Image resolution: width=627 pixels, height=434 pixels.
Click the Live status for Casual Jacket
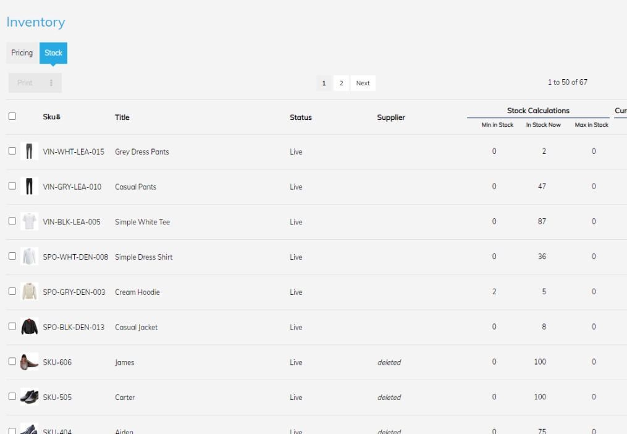tap(296, 327)
